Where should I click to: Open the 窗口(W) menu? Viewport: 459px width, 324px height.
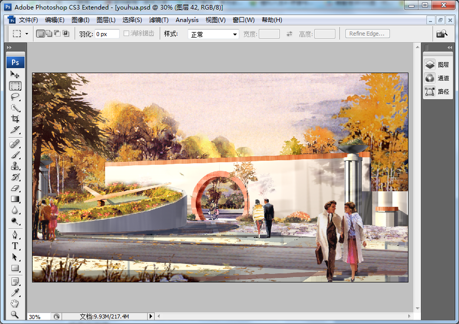pyautogui.click(x=244, y=20)
